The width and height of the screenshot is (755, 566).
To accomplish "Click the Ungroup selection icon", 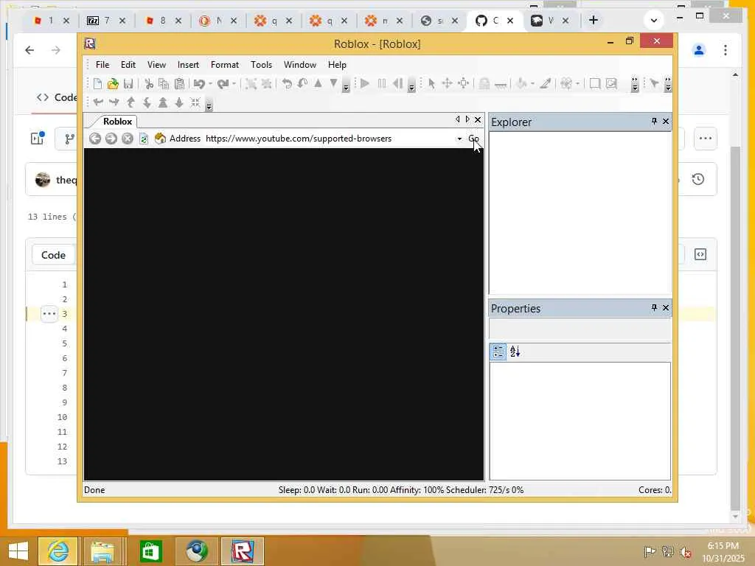I will pos(266,84).
